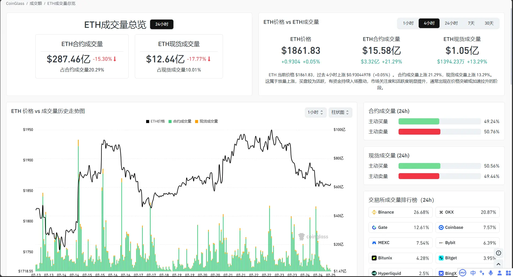Toggle 现货成交量 series in the chart legend

tap(206, 121)
